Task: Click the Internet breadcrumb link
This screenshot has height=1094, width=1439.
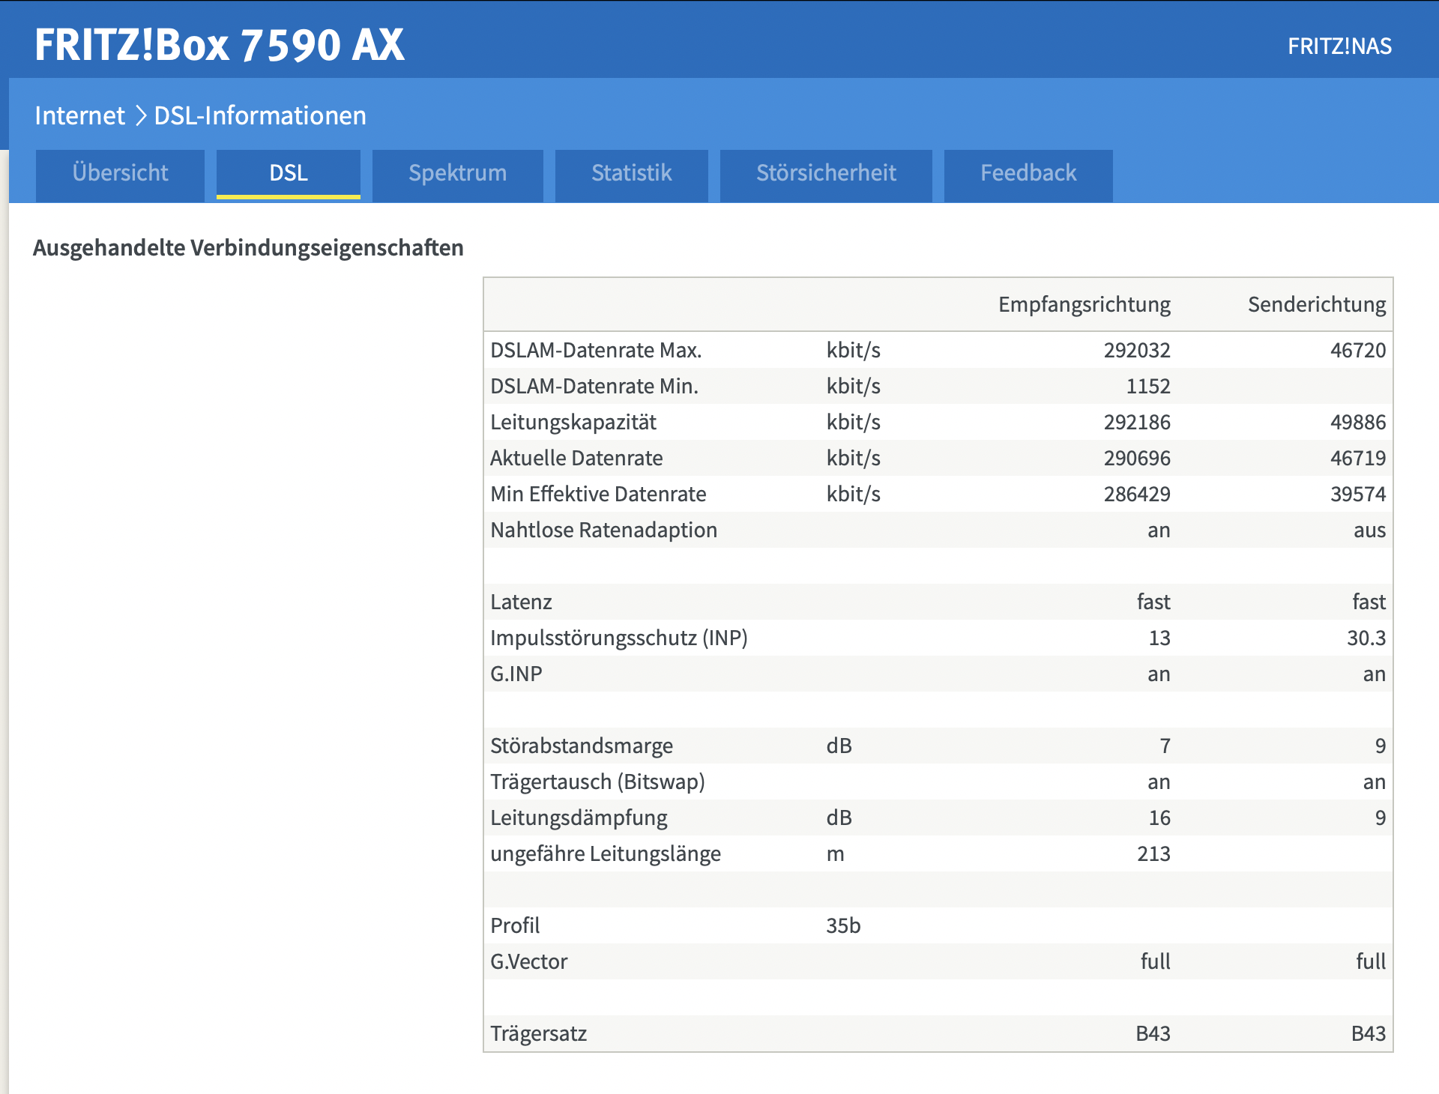Action: click(79, 115)
